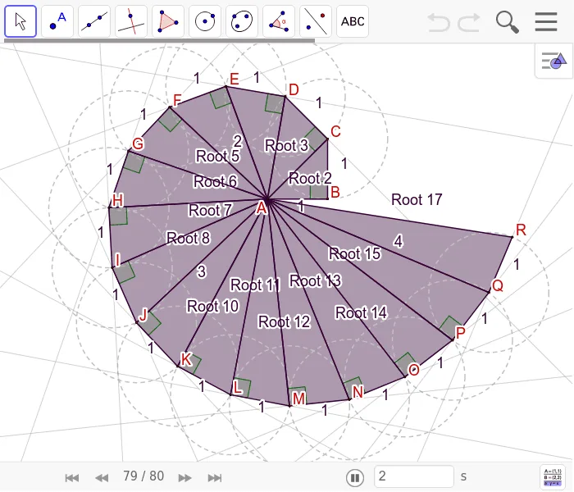Click point A at spiral center

(267, 199)
